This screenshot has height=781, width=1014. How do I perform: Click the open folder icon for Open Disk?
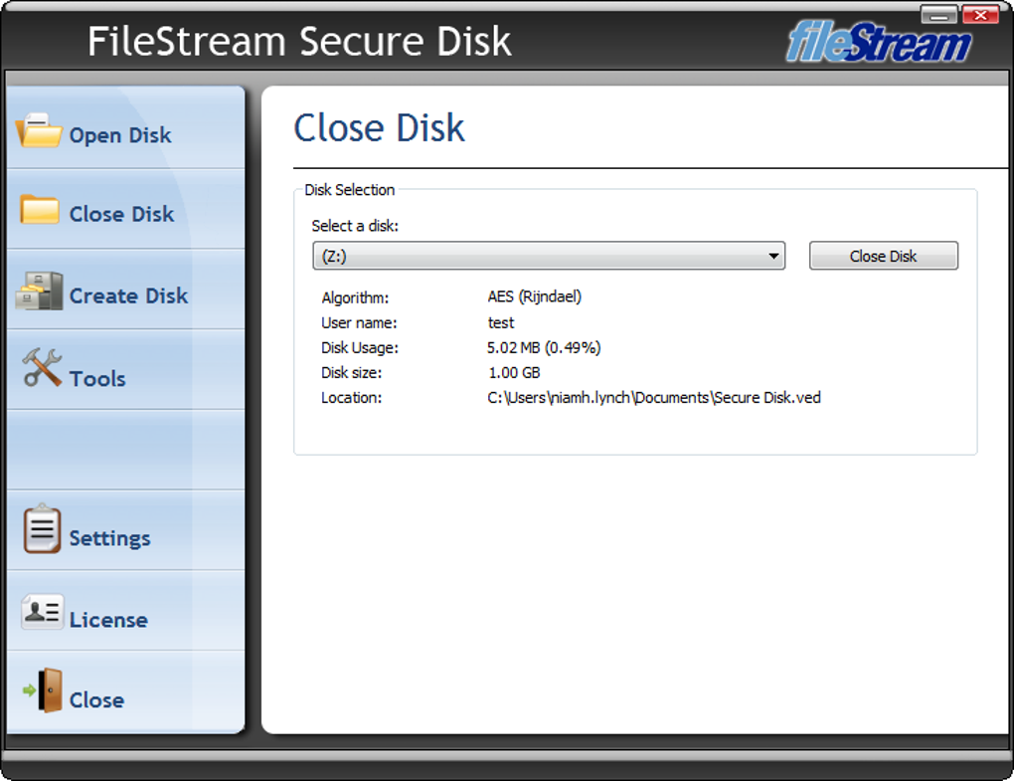click(40, 131)
